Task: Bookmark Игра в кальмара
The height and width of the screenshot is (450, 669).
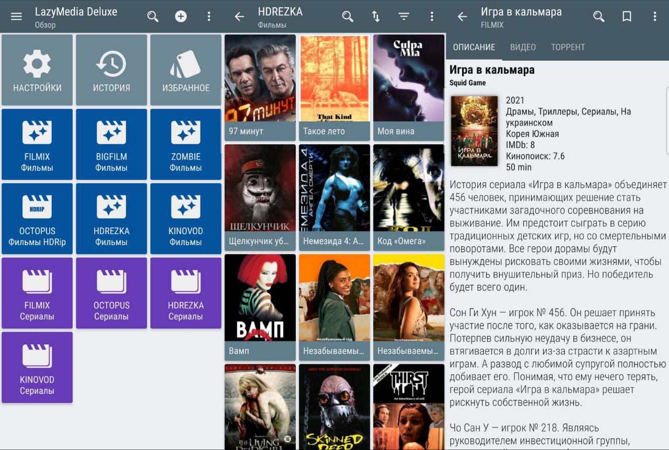Action: click(x=627, y=16)
